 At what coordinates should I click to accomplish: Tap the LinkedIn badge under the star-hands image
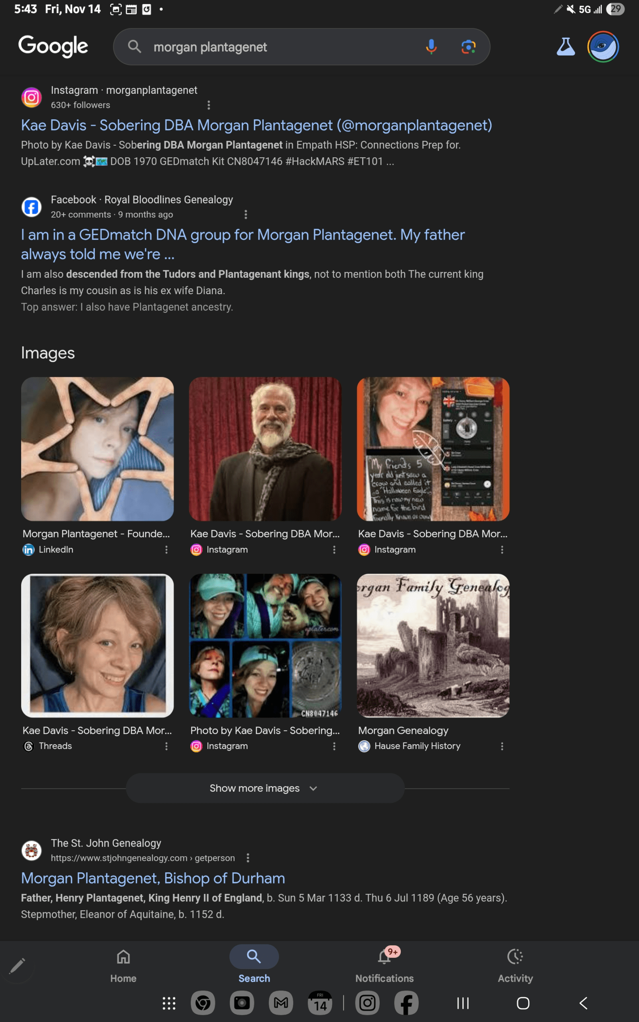[x=28, y=549]
